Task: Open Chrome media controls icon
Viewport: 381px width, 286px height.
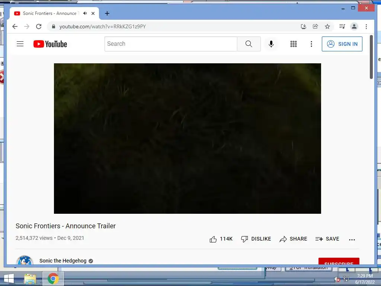Action: pos(342,26)
